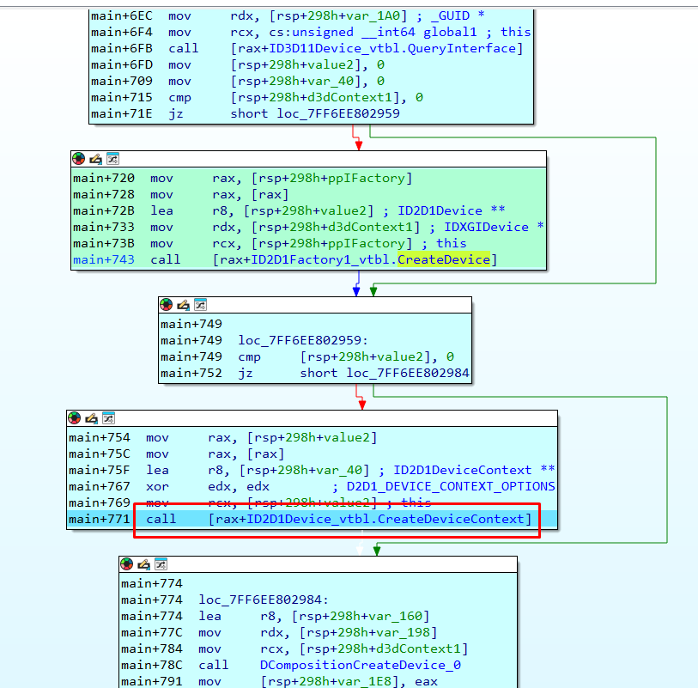
Task: Jump to loc_7FF6EE802984 from the main+752 jz
Action: coord(408,373)
